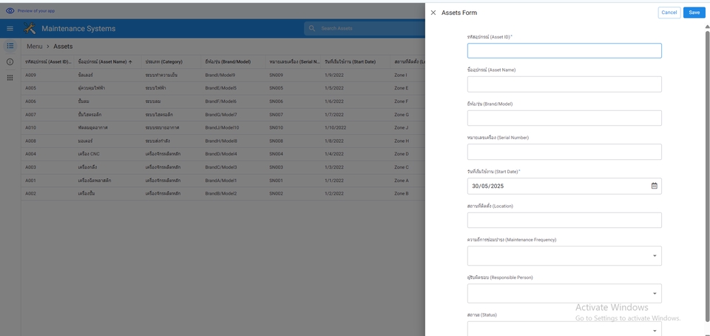
Task: Click serial number SN005 cell
Action: pos(276,88)
